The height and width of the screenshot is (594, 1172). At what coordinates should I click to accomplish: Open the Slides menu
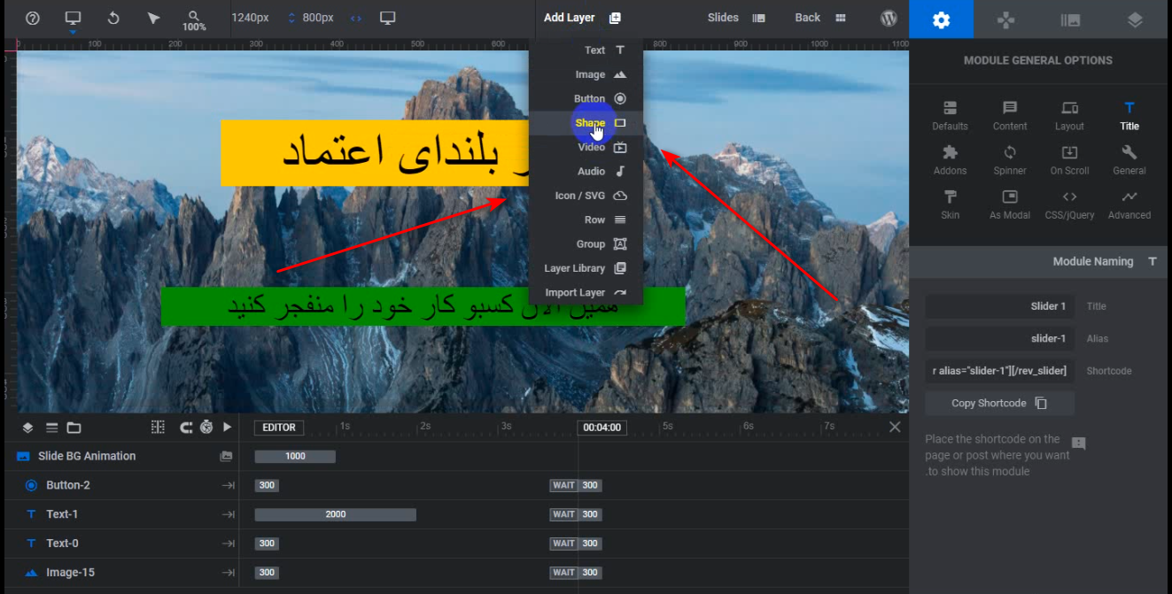pyautogui.click(x=736, y=18)
